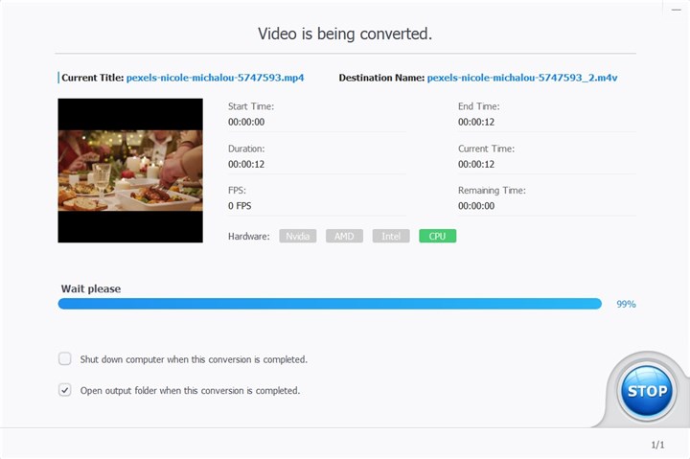This screenshot has height=459, width=690.
Task: Click the Remaining Time value 00:00:00
Action: (x=476, y=206)
